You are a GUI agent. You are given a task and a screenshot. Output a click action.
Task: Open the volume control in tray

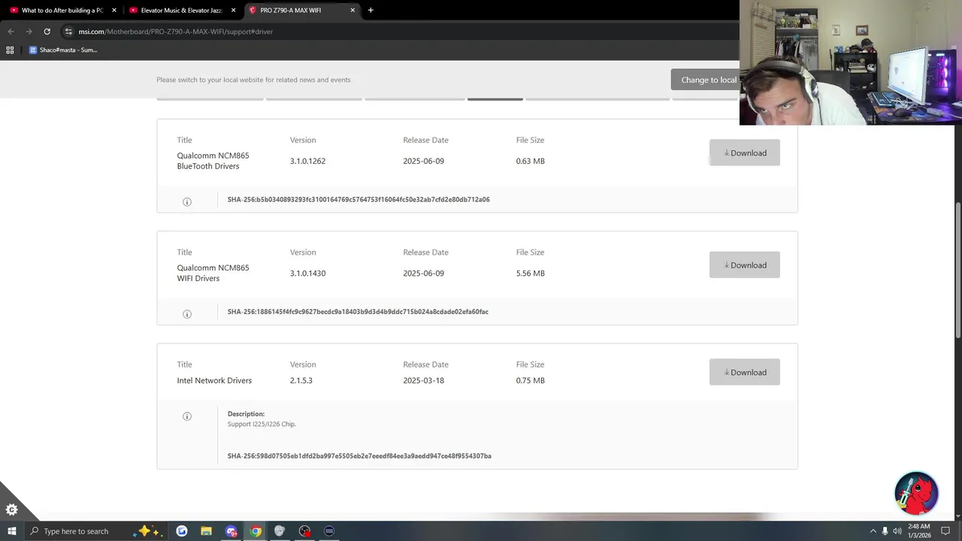pos(897,531)
